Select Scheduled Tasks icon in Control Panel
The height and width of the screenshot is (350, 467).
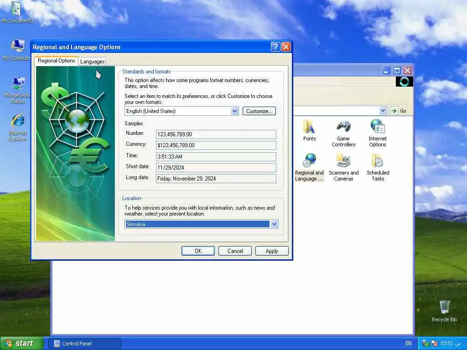pyautogui.click(x=378, y=167)
